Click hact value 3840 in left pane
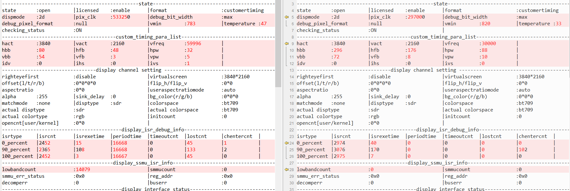The image size is (570, 191). click(x=45, y=44)
